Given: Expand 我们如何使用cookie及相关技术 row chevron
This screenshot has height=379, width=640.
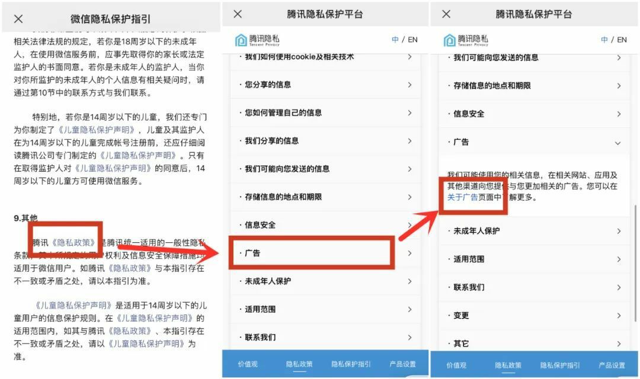Looking at the screenshot, I should click(x=409, y=57).
